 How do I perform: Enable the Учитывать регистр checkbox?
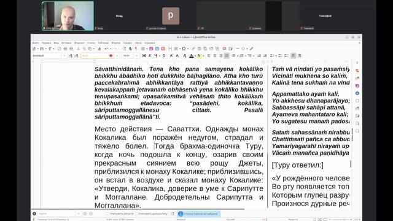(108, 214)
